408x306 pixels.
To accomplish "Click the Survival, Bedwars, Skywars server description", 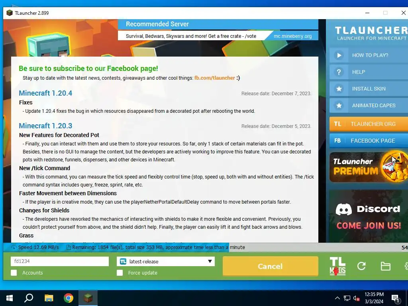I will [x=191, y=36].
